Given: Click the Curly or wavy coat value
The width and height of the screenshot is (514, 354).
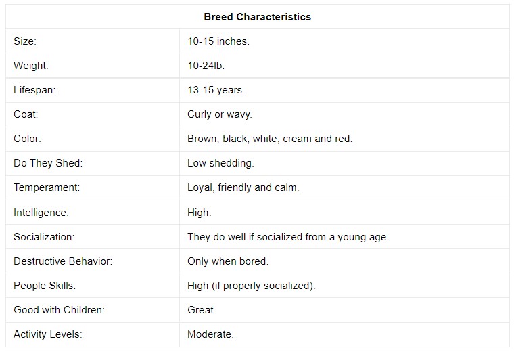Looking at the screenshot, I should (220, 114).
